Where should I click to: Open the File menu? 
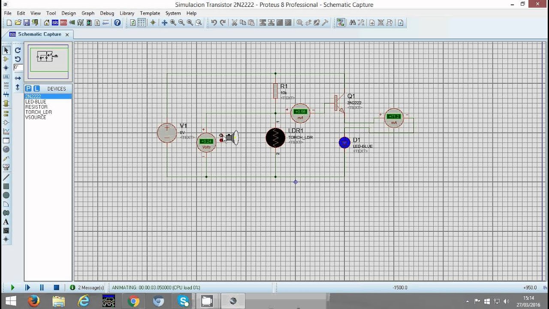pyautogui.click(x=8, y=13)
